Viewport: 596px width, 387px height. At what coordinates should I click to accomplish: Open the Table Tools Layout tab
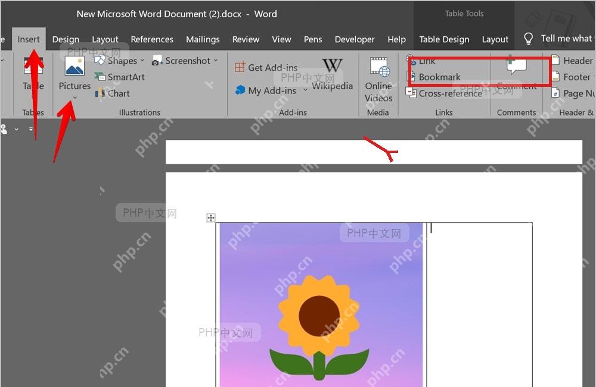tap(495, 39)
